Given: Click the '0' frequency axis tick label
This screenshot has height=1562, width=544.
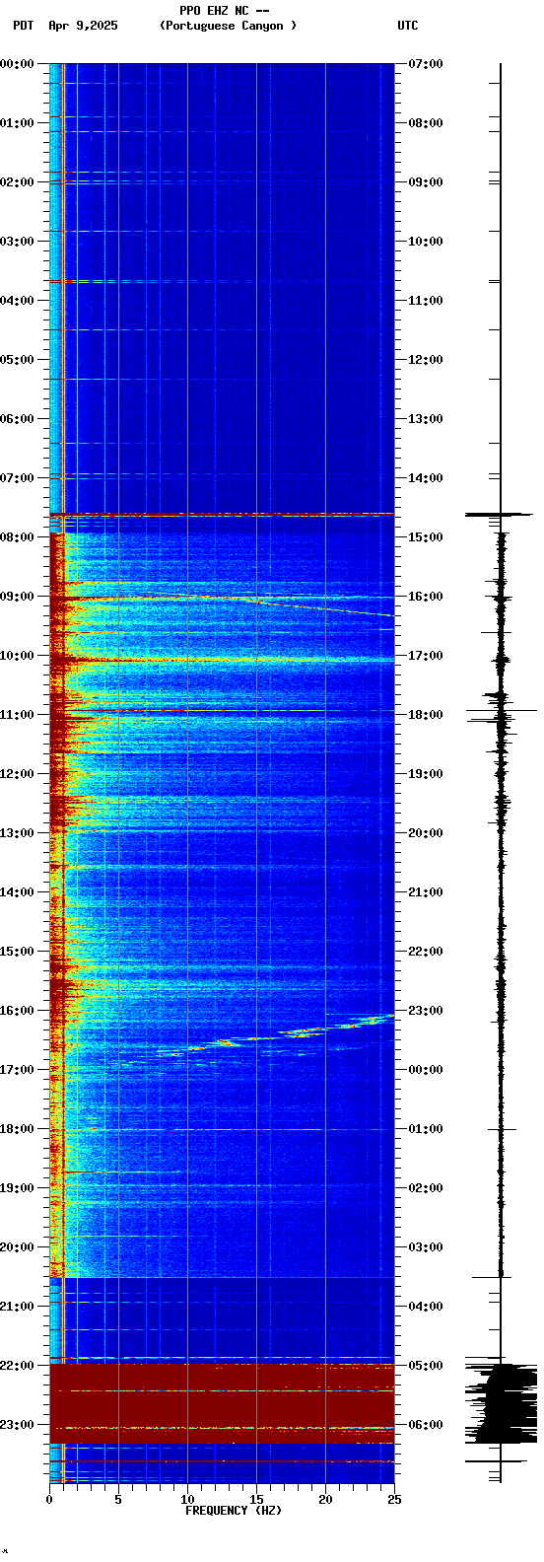Looking at the screenshot, I should [x=49, y=1500].
